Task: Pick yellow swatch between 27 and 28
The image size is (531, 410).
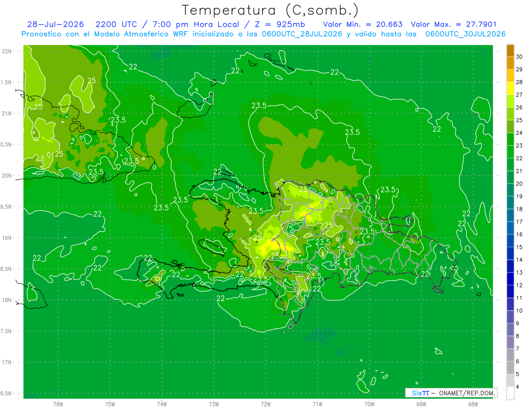Action: point(510,88)
